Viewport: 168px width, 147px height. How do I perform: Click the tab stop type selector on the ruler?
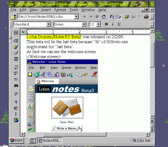tap(23, 32)
